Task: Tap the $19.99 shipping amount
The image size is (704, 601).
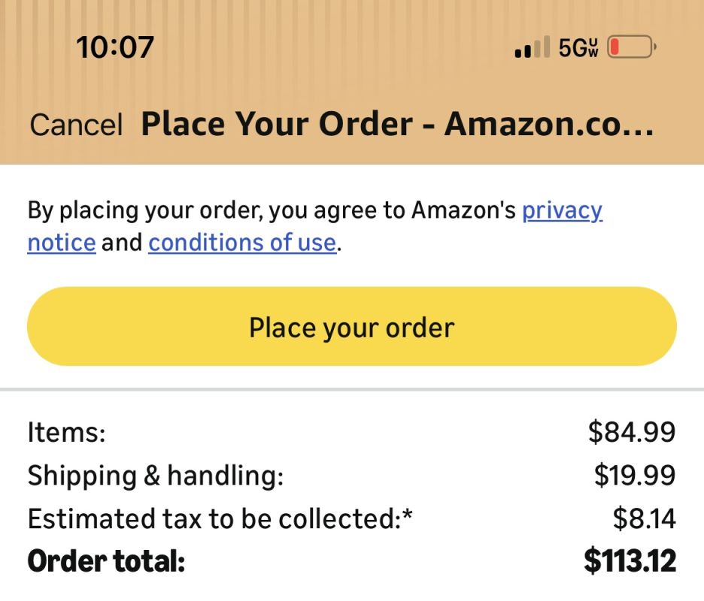Action: [634, 476]
